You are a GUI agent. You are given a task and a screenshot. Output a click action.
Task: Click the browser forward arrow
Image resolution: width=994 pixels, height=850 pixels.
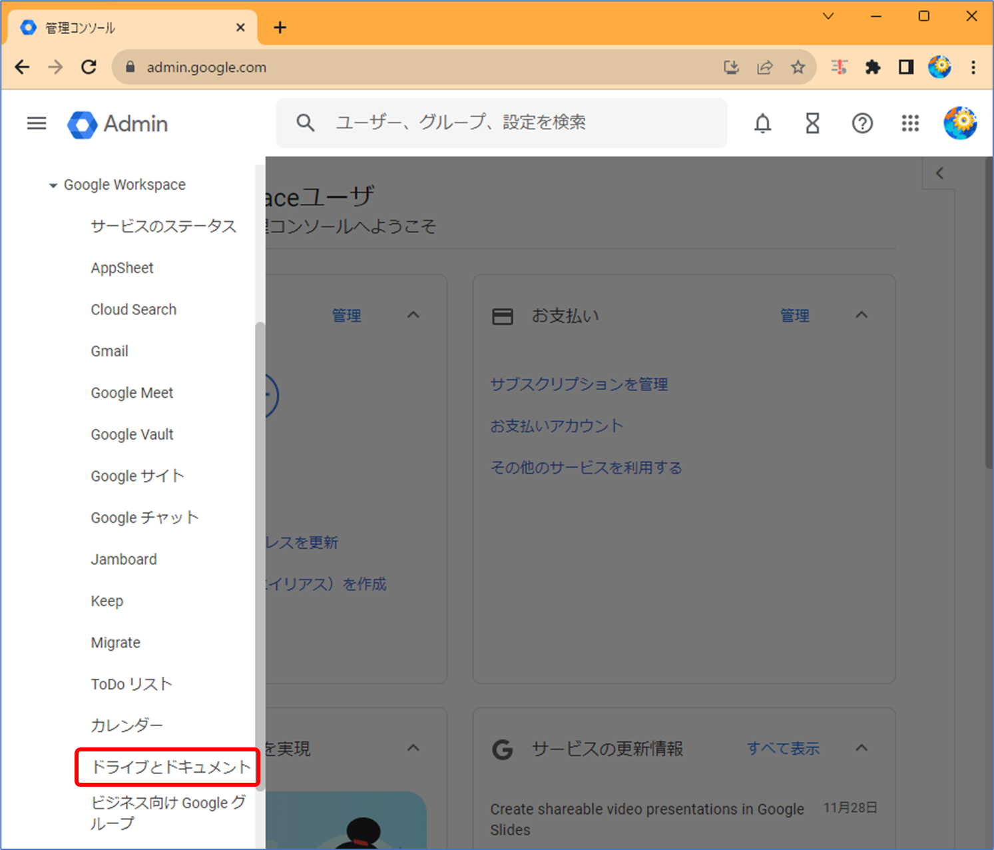point(56,67)
